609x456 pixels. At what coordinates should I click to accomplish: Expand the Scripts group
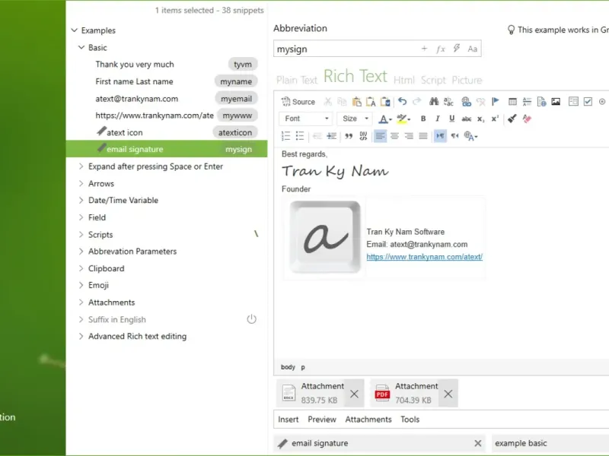(x=81, y=234)
